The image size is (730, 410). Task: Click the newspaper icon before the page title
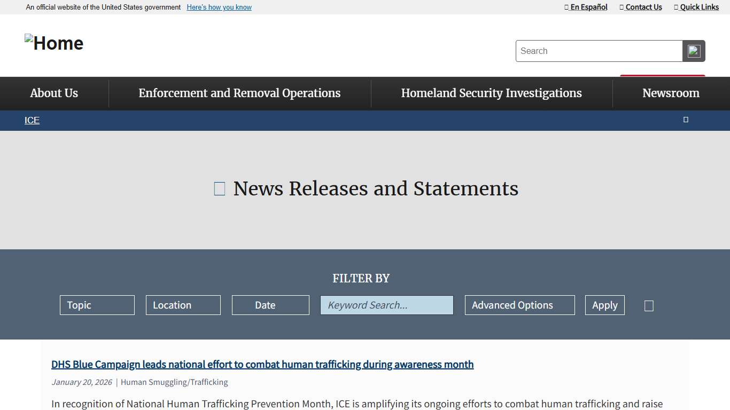coord(219,188)
